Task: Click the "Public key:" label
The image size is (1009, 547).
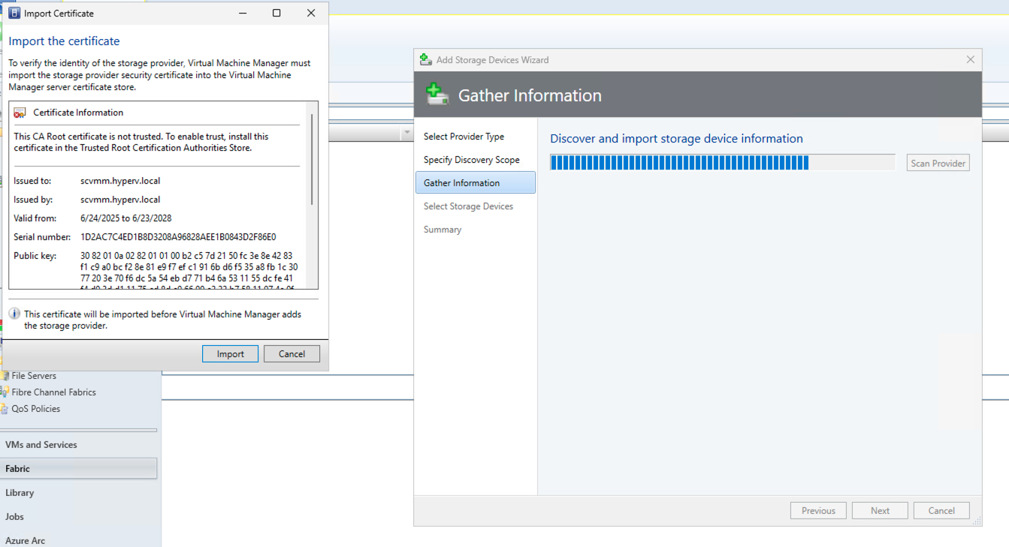Action: tap(35, 256)
